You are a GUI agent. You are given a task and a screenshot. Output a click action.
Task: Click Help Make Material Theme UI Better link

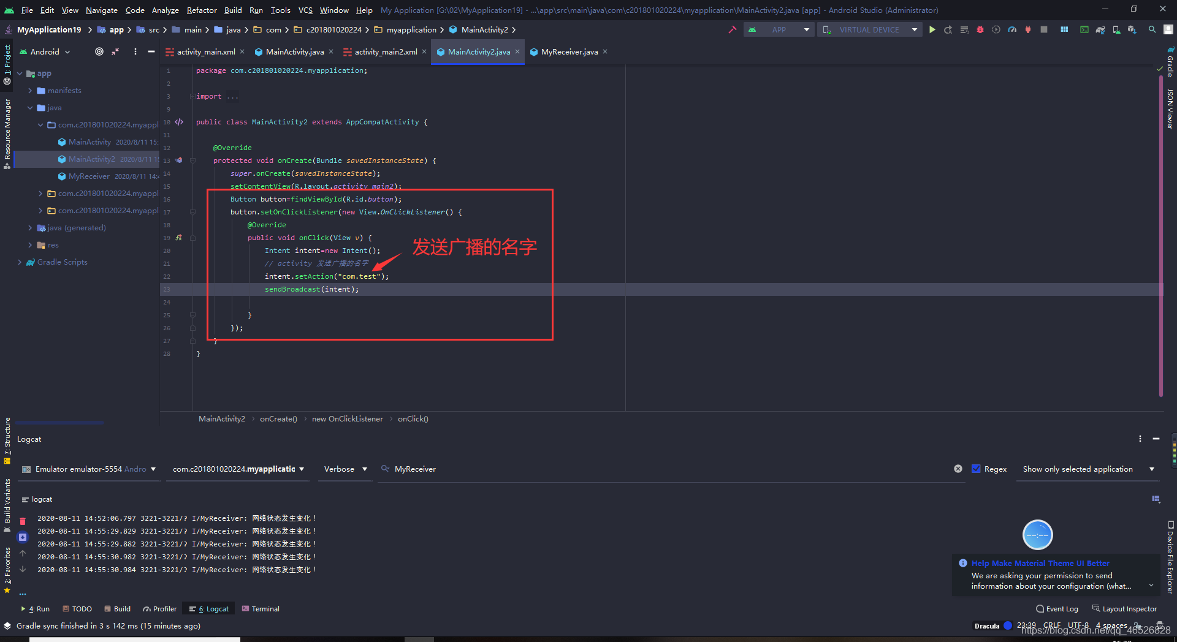[1040, 563]
